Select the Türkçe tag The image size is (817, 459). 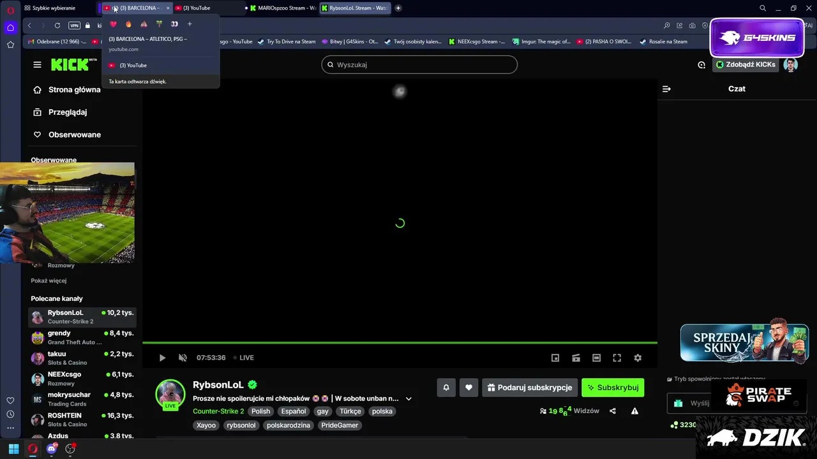[350, 411]
